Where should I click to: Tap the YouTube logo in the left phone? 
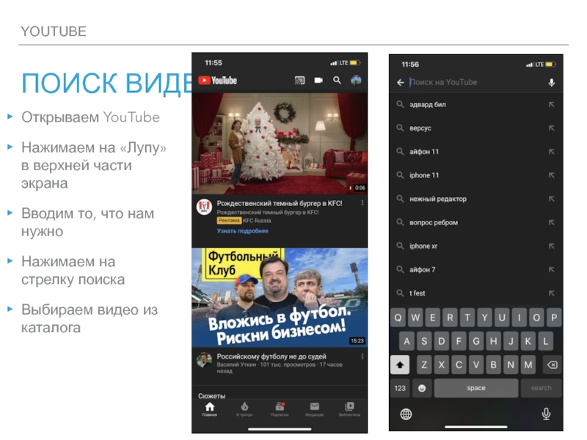point(217,81)
